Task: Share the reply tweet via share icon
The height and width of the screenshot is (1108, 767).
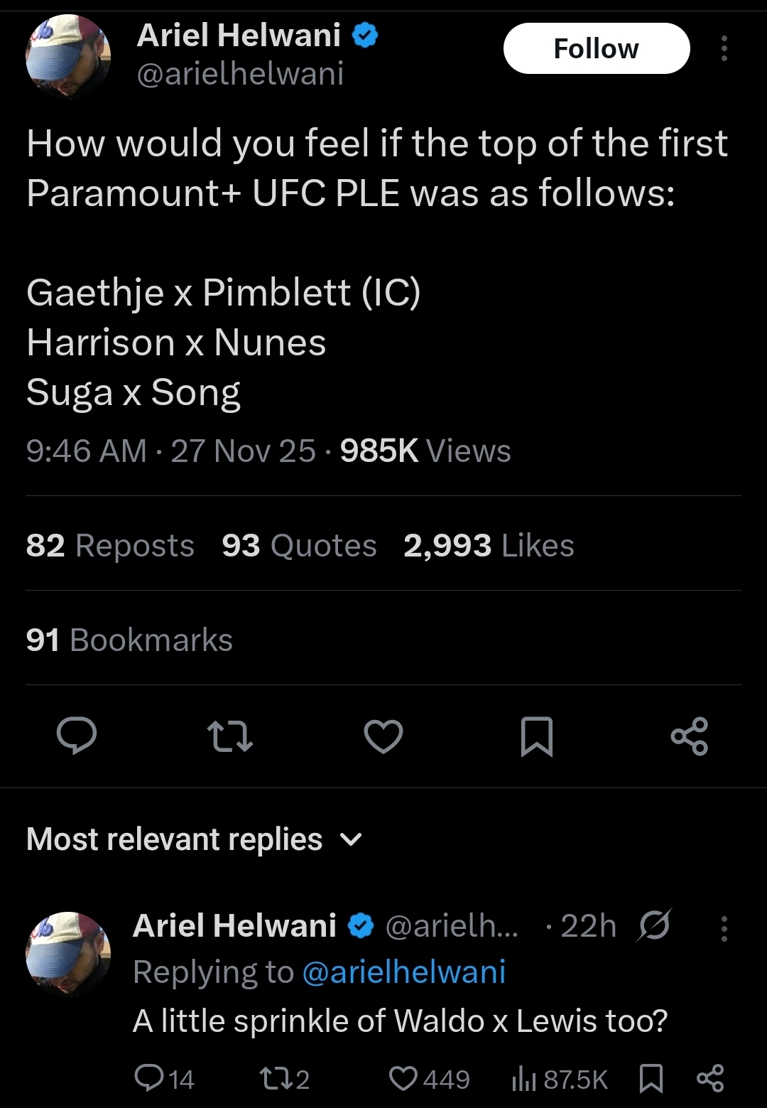Action: 709,1079
